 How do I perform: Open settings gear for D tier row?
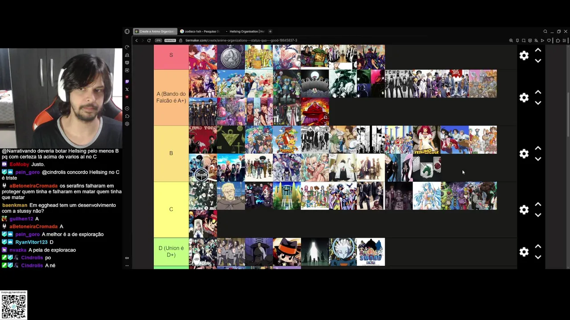click(524, 252)
